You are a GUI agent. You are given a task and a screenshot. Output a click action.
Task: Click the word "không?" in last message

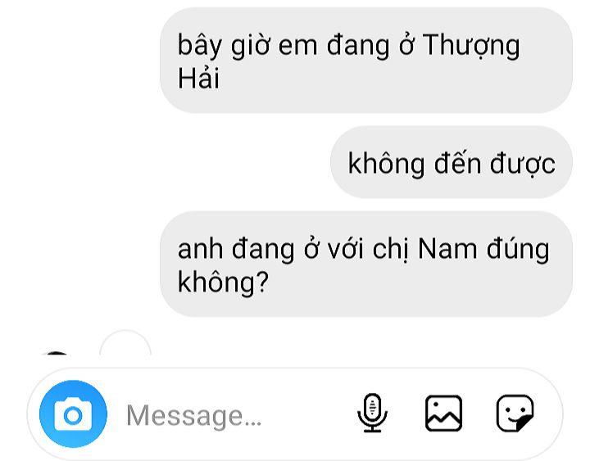223,282
